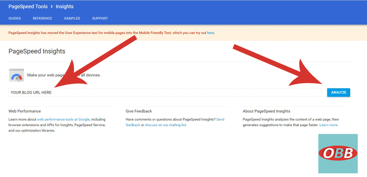Open the SAMPLES menu item

coord(72,18)
